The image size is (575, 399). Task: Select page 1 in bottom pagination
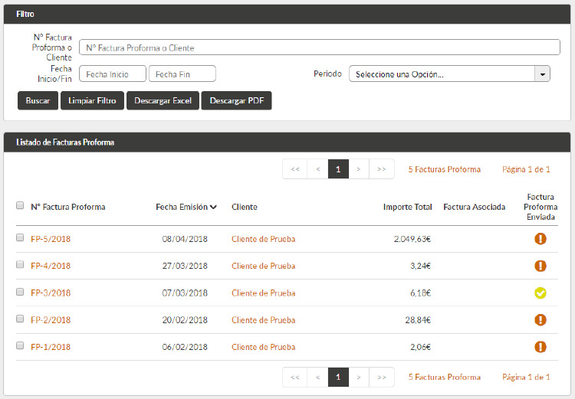pyautogui.click(x=338, y=377)
